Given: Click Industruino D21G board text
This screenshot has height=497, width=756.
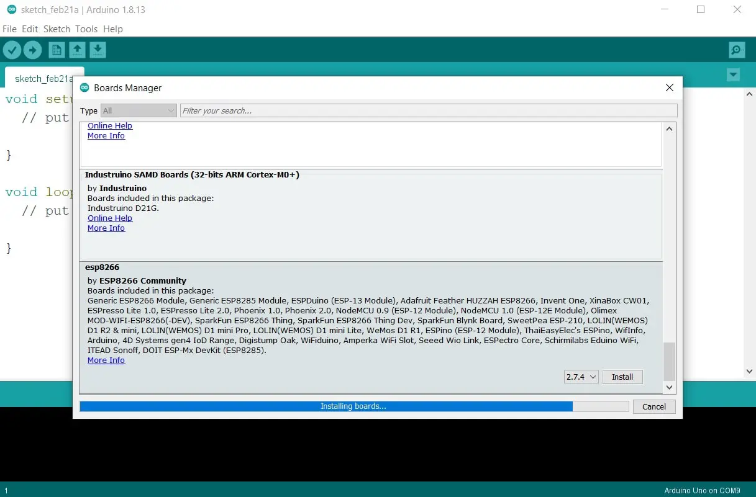Looking at the screenshot, I should click(123, 208).
